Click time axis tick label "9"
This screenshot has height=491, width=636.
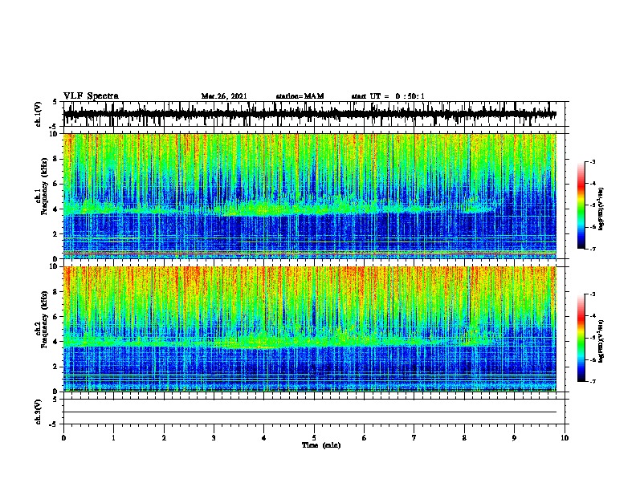click(x=514, y=438)
